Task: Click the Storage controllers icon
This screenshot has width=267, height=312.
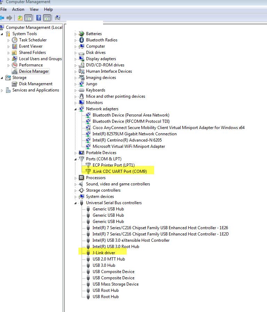Action: click(82, 190)
